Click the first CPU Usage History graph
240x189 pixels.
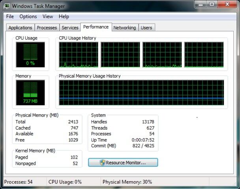point(79,55)
